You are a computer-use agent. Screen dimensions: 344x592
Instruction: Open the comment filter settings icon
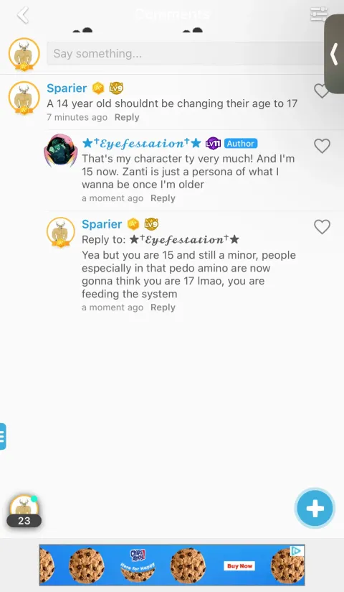(319, 14)
